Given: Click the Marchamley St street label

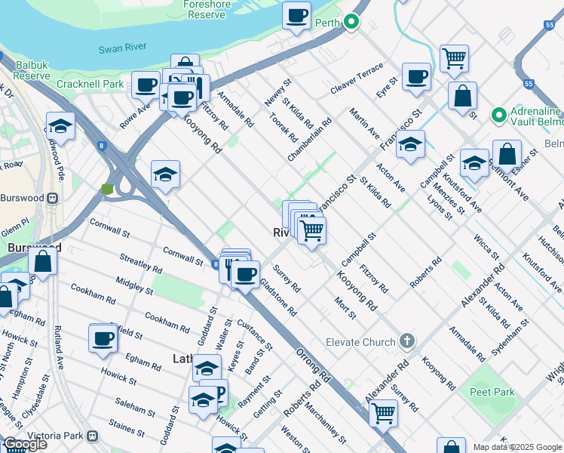Looking at the screenshot, I should click(x=325, y=423).
